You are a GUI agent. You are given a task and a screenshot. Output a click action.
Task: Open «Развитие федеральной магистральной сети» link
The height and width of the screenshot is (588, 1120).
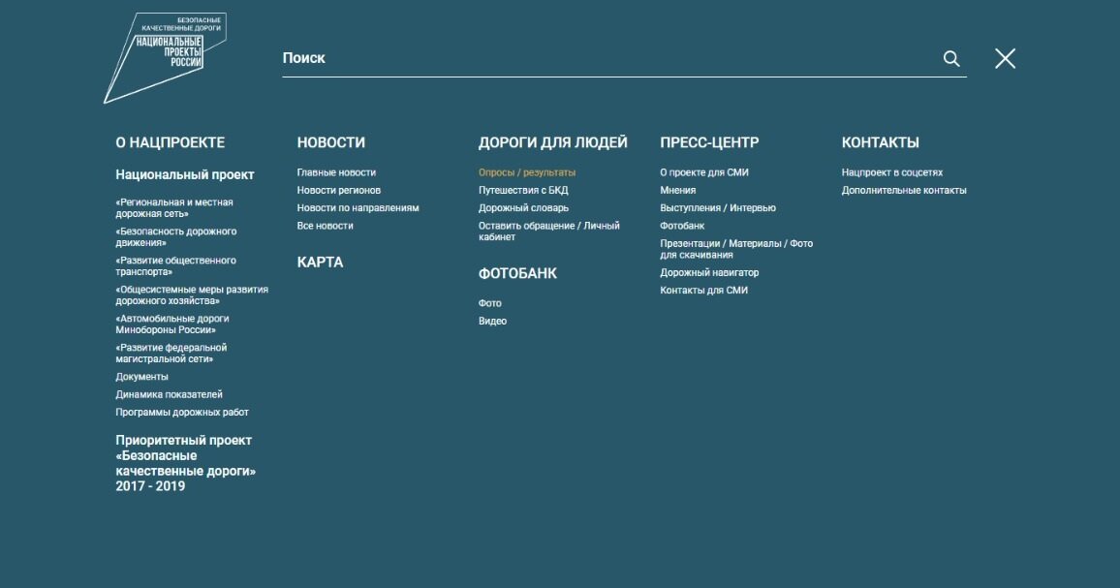point(171,353)
